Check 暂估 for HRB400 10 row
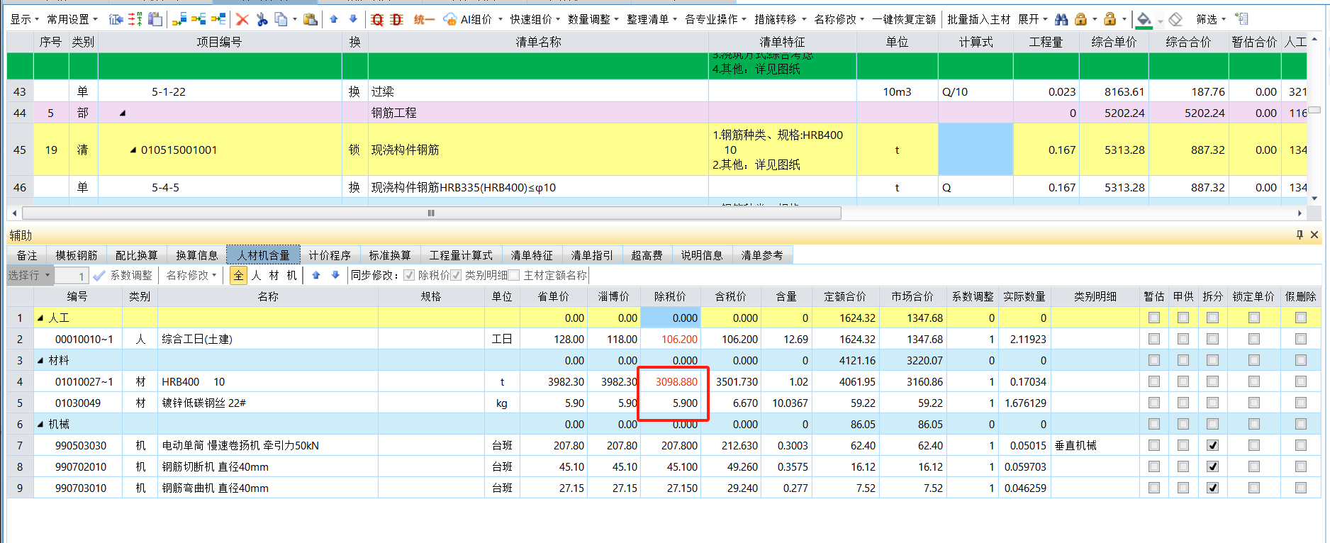1330x543 pixels. [1154, 381]
